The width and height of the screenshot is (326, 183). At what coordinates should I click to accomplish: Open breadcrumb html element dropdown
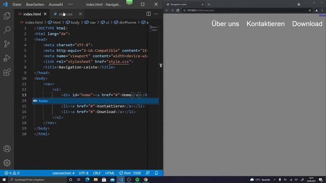(55, 22)
